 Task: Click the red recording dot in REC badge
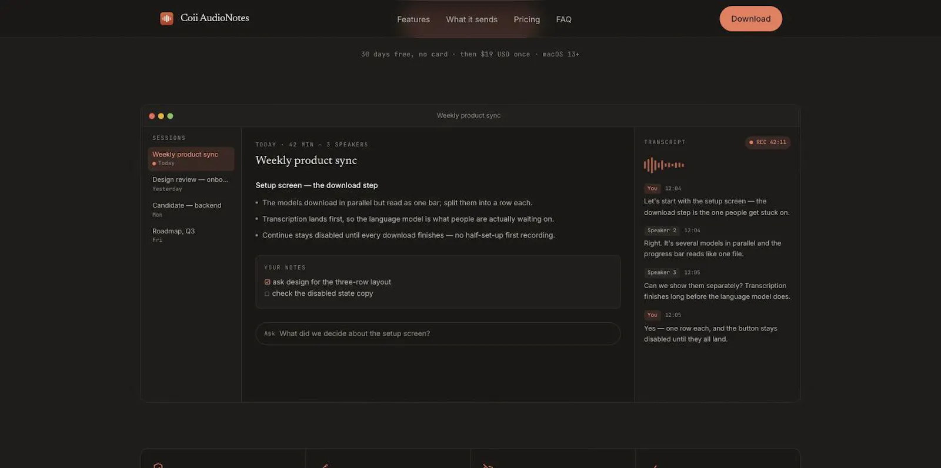pyautogui.click(x=751, y=142)
